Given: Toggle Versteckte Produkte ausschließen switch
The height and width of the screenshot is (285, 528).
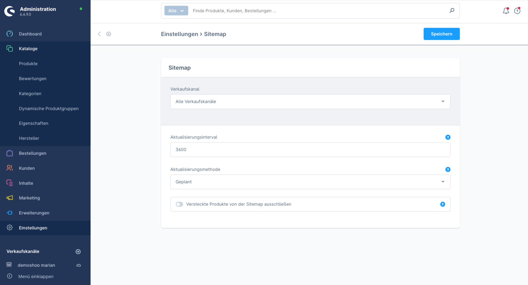Looking at the screenshot, I should (179, 204).
